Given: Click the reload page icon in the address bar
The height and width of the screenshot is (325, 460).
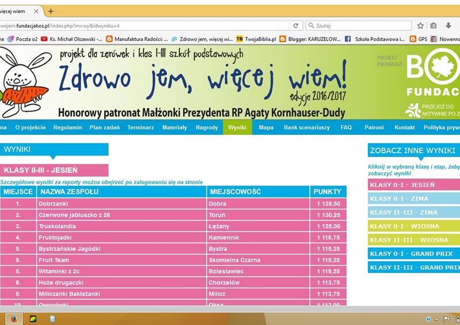Looking at the screenshot, I should (x=296, y=26).
